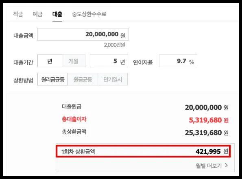Select 개월 loan period unit
The width and height of the screenshot is (242, 179).
tap(74, 61)
